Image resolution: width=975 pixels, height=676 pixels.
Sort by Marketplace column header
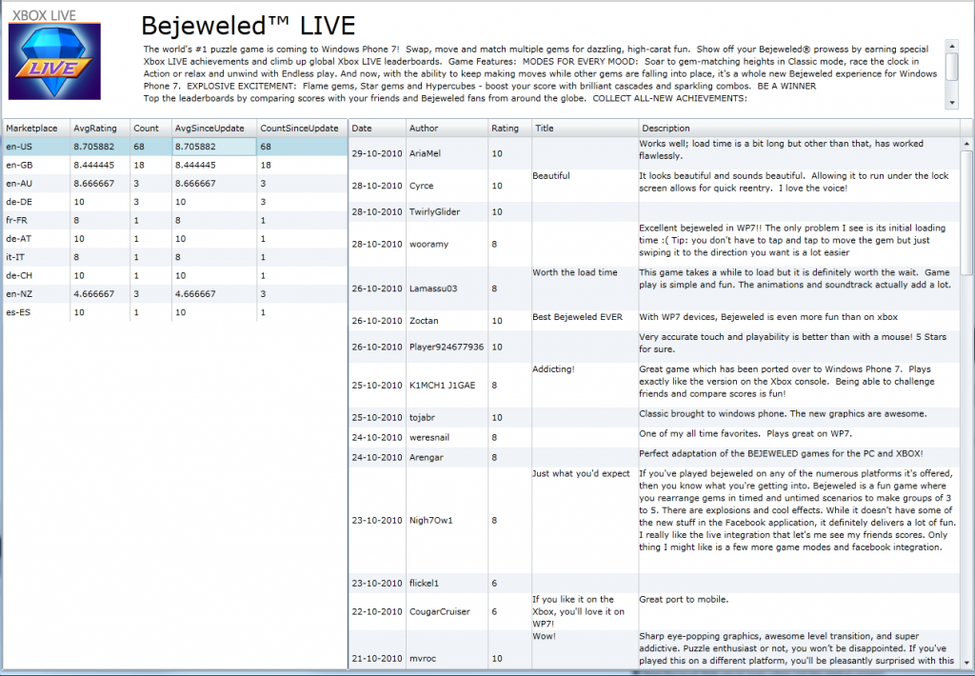[x=36, y=129]
